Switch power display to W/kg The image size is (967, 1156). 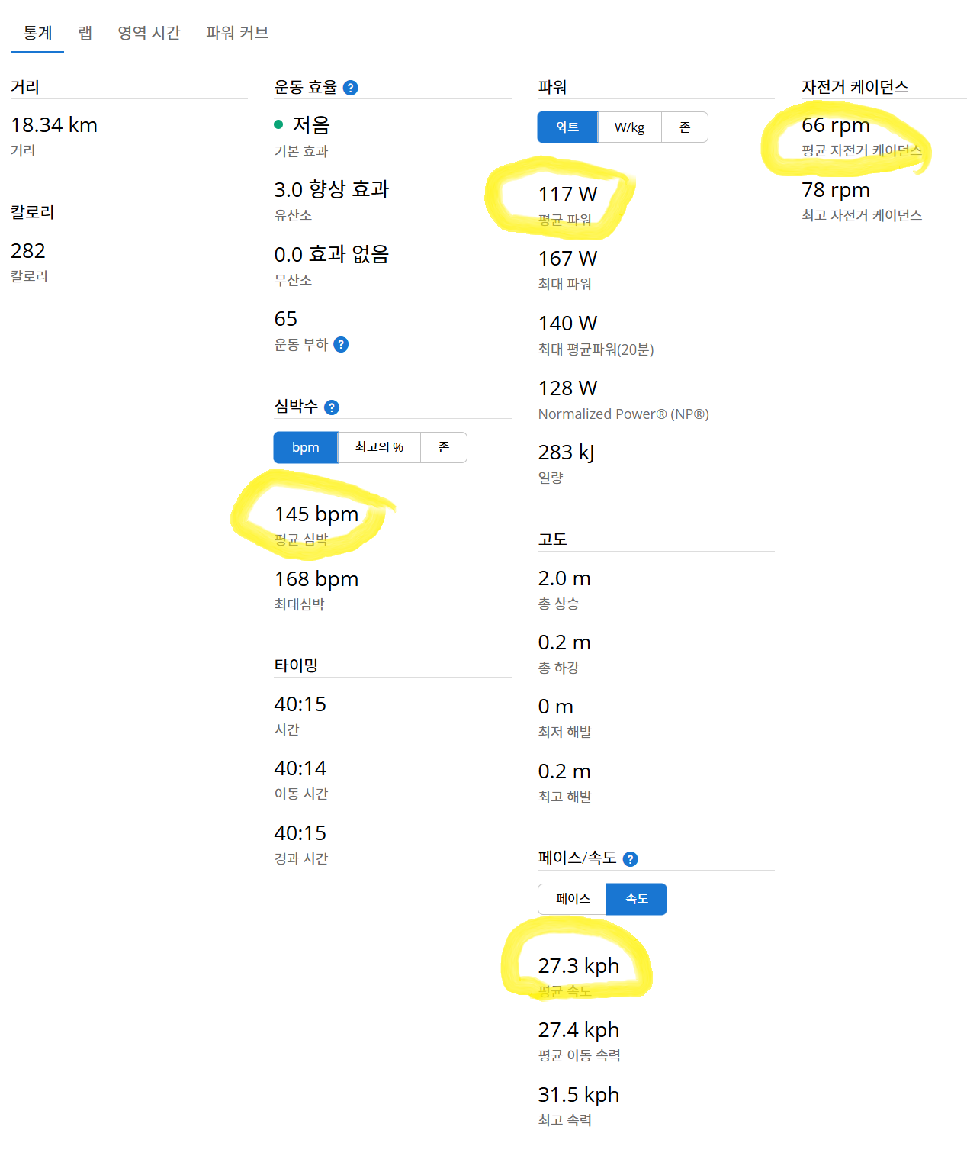[x=630, y=127]
